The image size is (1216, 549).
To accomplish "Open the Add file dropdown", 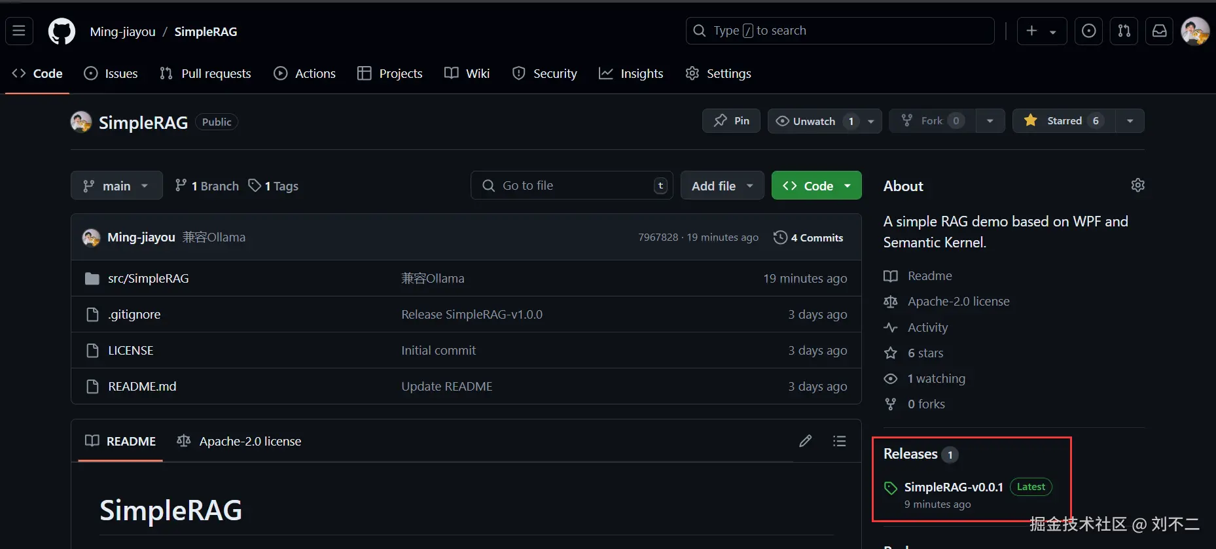I will point(723,186).
